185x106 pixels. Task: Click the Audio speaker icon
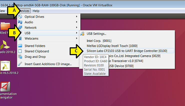click(20, 22)
